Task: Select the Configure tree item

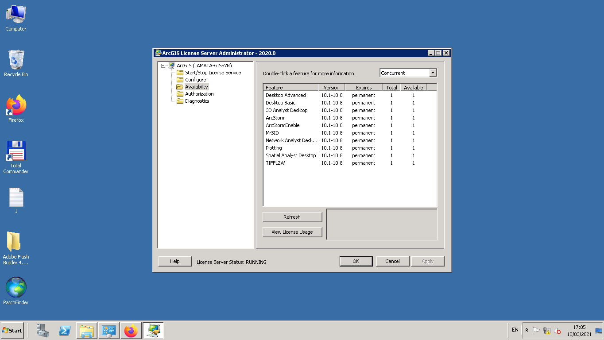Action: click(x=196, y=80)
